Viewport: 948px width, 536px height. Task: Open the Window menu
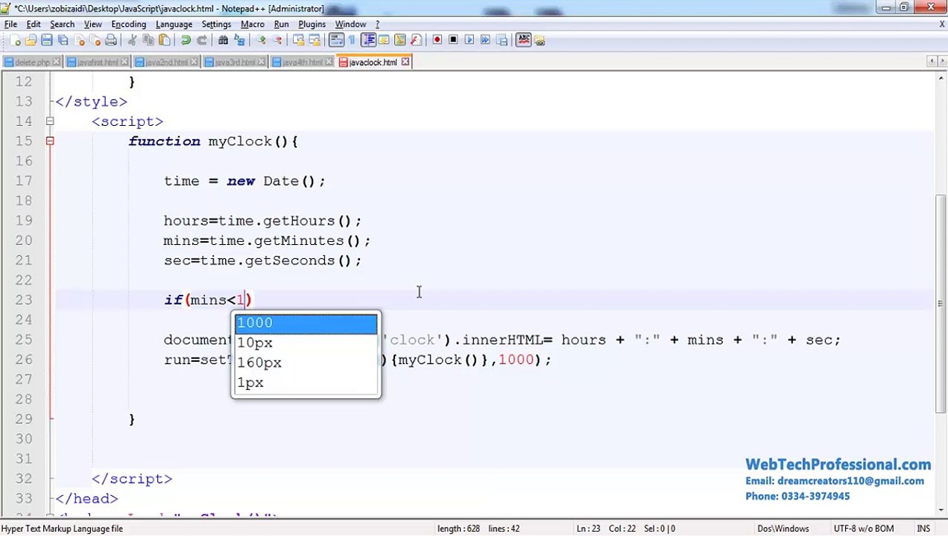pos(350,24)
